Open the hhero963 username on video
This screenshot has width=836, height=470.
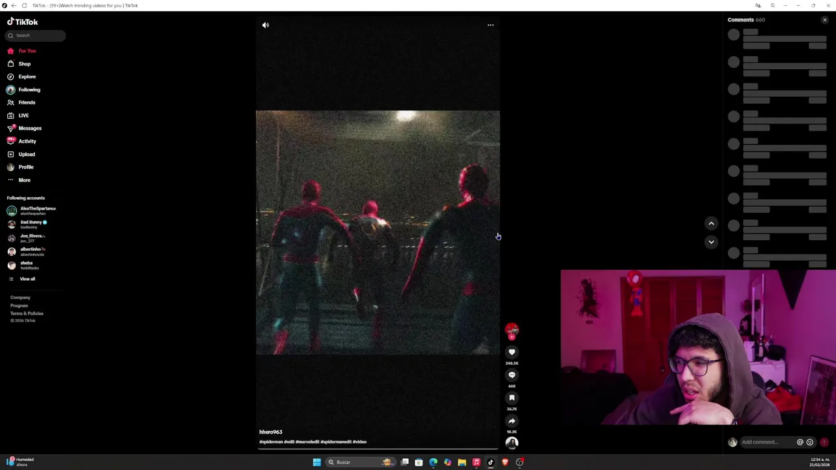click(270, 432)
